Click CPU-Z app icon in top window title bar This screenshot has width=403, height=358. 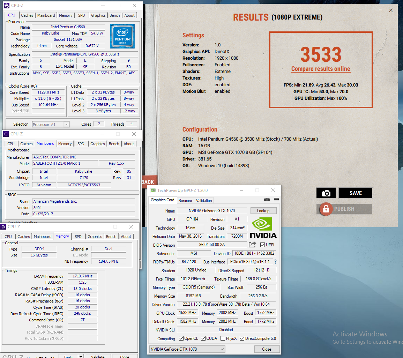(x=7, y=5)
